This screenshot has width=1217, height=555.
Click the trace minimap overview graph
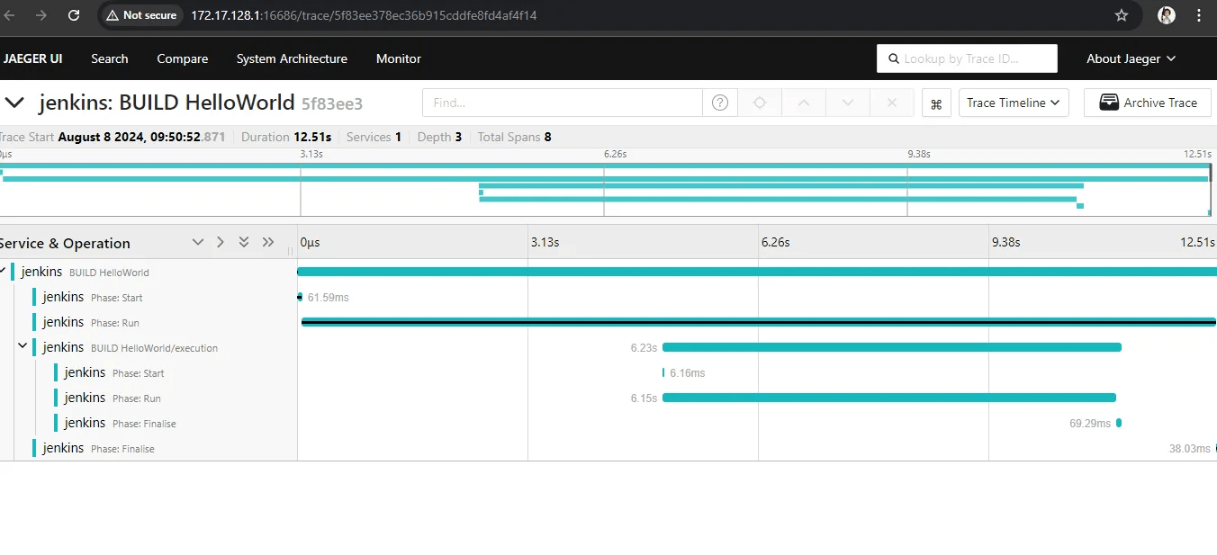[607, 188]
